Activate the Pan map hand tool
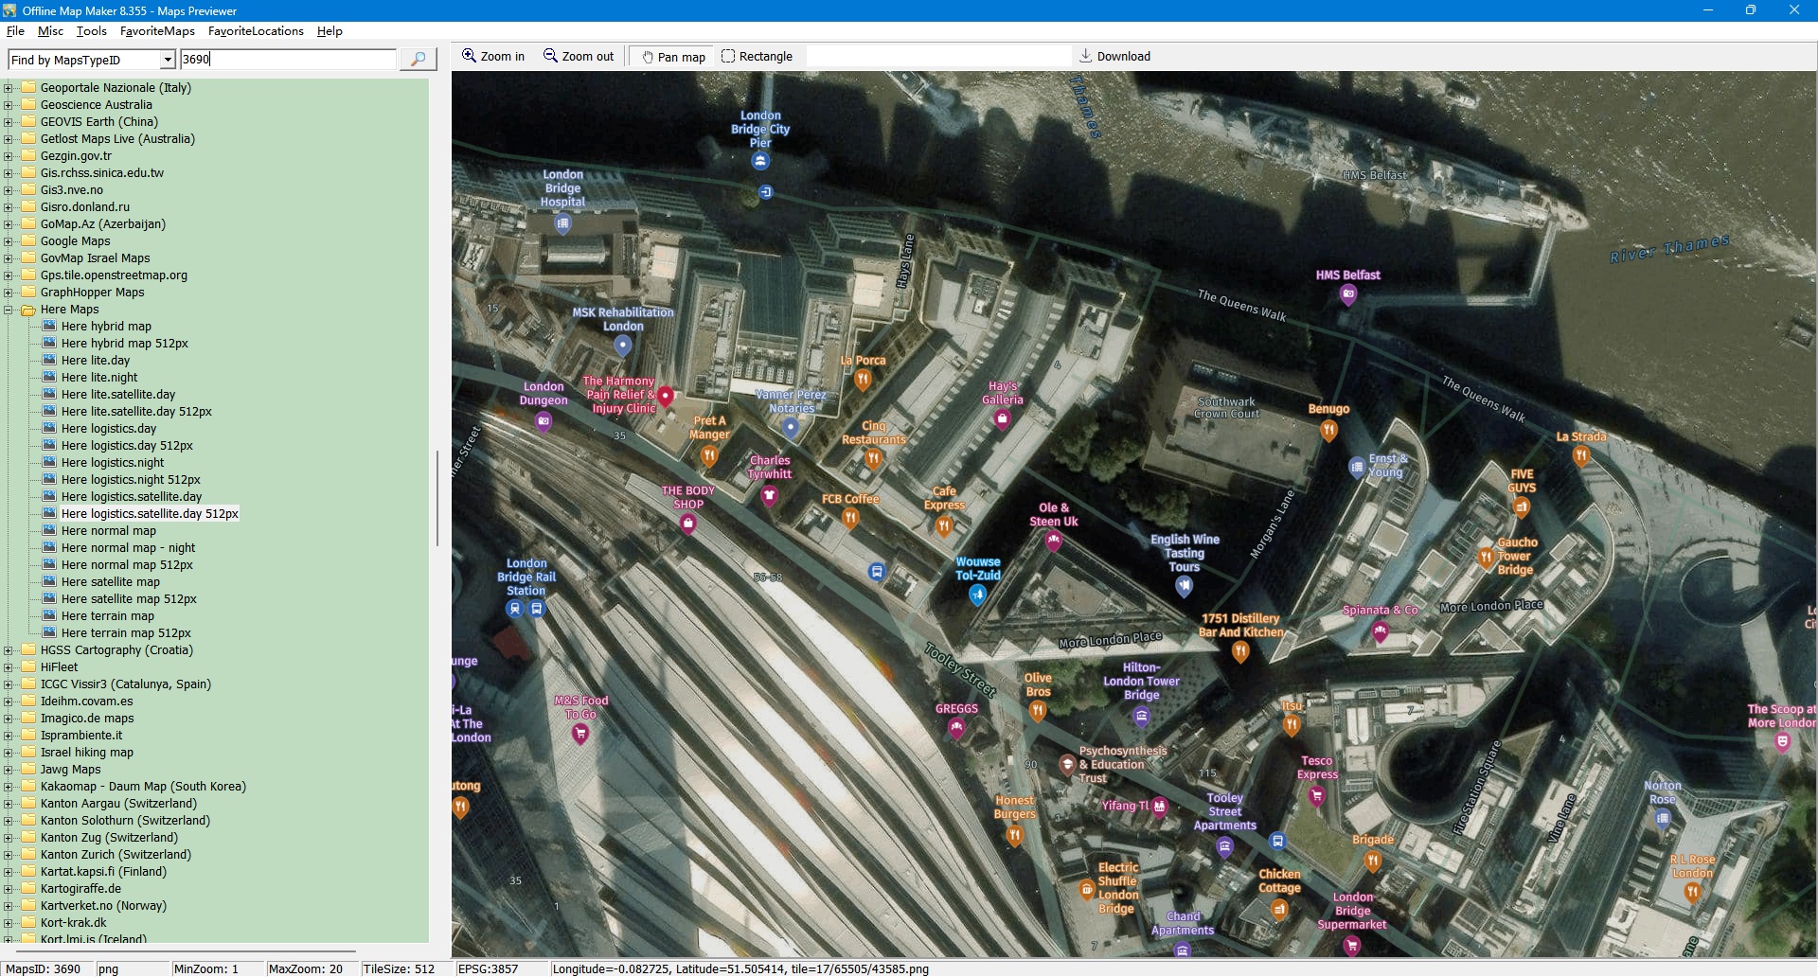Screen dimensions: 1818x977 point(673,57)
